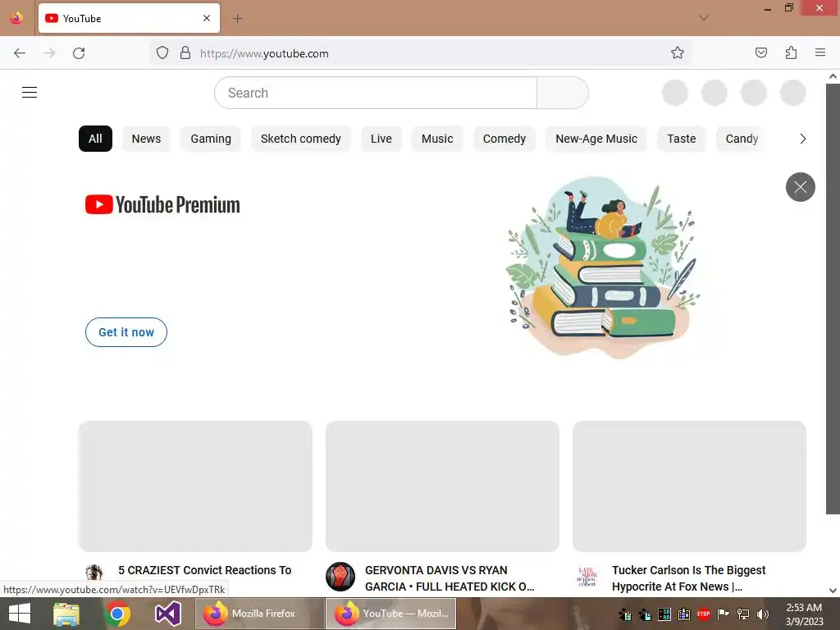Click the 5 CRAZIEST video channel avatar

click(94, 572)
